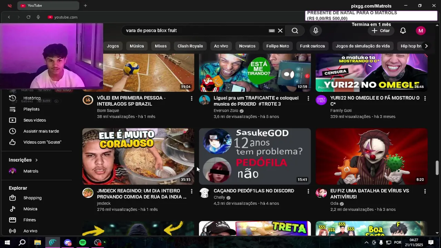
Task: Open options menu for BATALHA DE VÍRUS video
Action: click(425, 191)
